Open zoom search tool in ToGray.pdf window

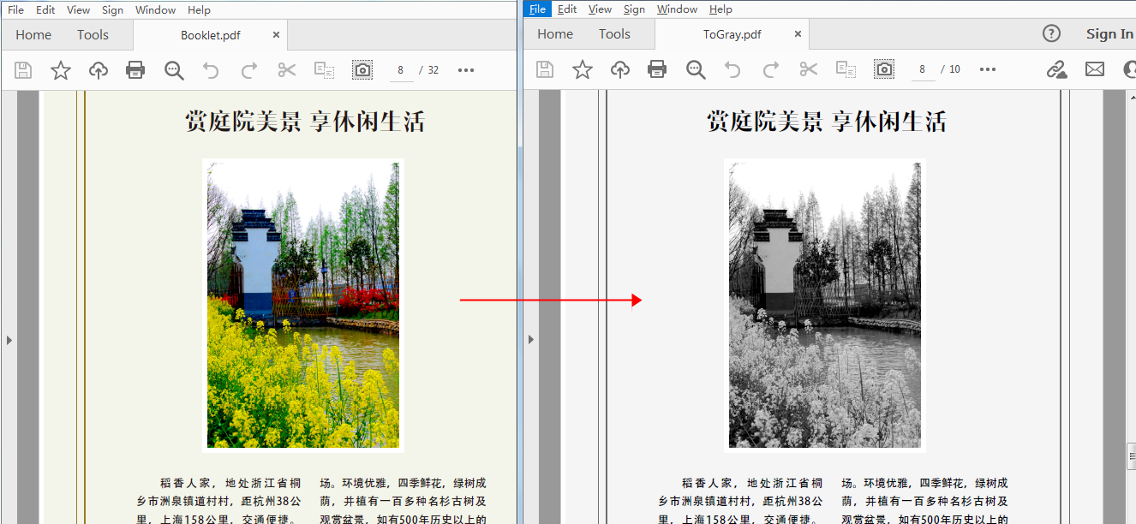(696, 69)
